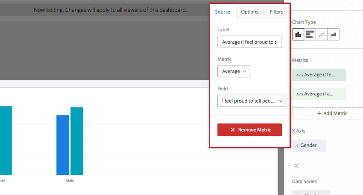
Task: Click the Data Series heading
Action: [304, 181]
